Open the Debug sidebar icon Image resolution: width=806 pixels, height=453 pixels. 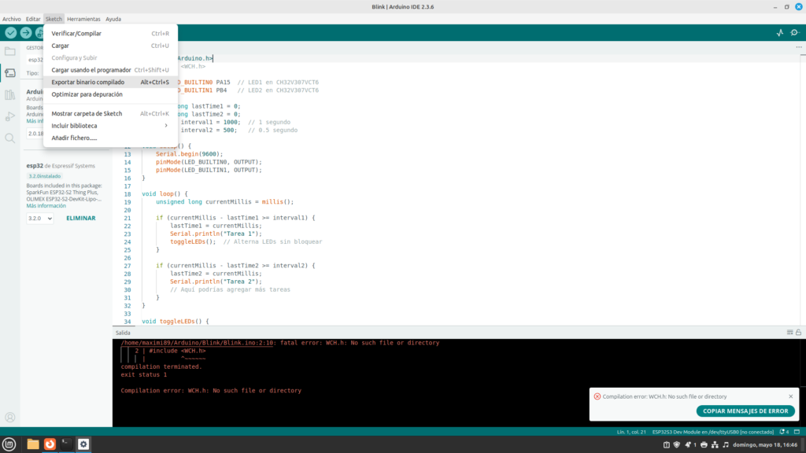click(10, 116)
